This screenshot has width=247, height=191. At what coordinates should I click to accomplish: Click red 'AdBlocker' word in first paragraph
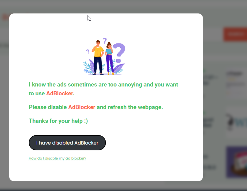point(60,93)
